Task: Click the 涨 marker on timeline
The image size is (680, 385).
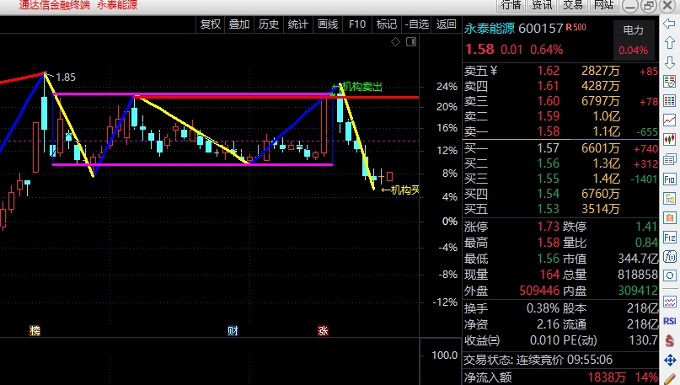Action: click(323, 331)
